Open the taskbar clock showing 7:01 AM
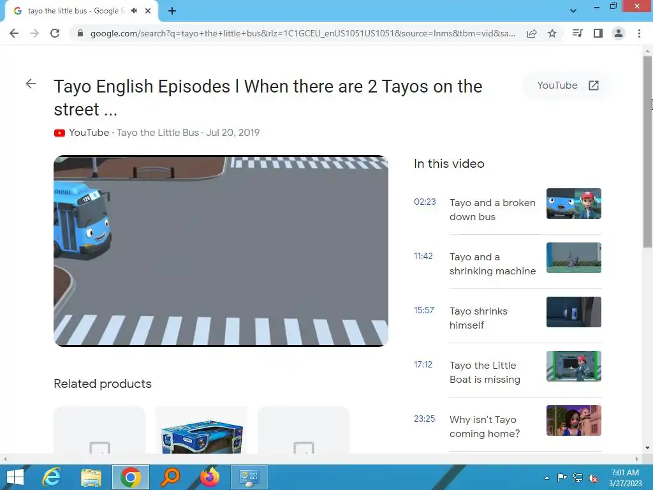This screenshot has width=653, height=490. click(x=625, y=478)
